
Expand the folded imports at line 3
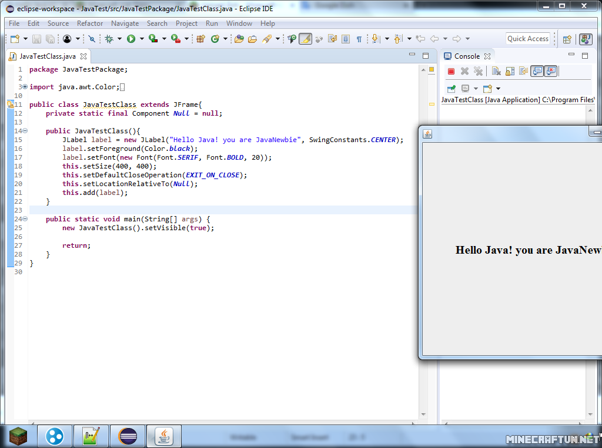coord(25,87)
